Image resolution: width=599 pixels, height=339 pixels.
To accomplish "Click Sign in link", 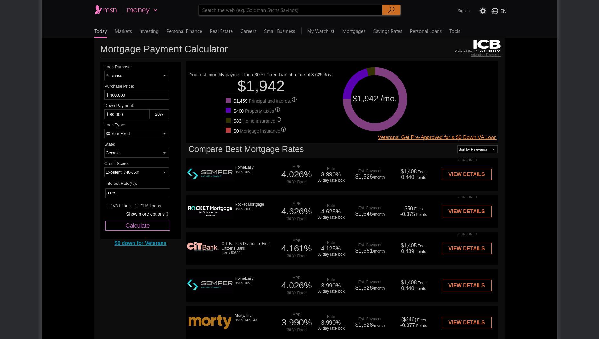I will tap(464, 11).
